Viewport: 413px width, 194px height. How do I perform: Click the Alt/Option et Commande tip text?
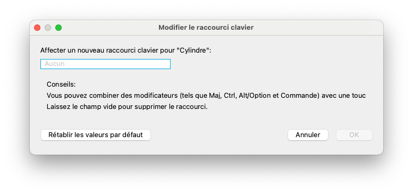(x=277, y=96)
